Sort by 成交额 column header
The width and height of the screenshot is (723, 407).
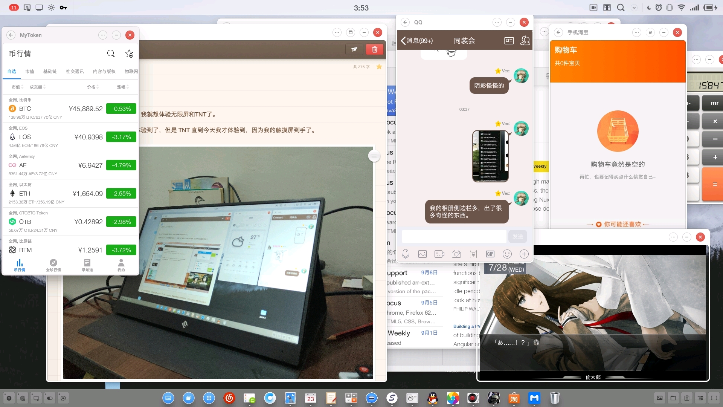(38, 87)
